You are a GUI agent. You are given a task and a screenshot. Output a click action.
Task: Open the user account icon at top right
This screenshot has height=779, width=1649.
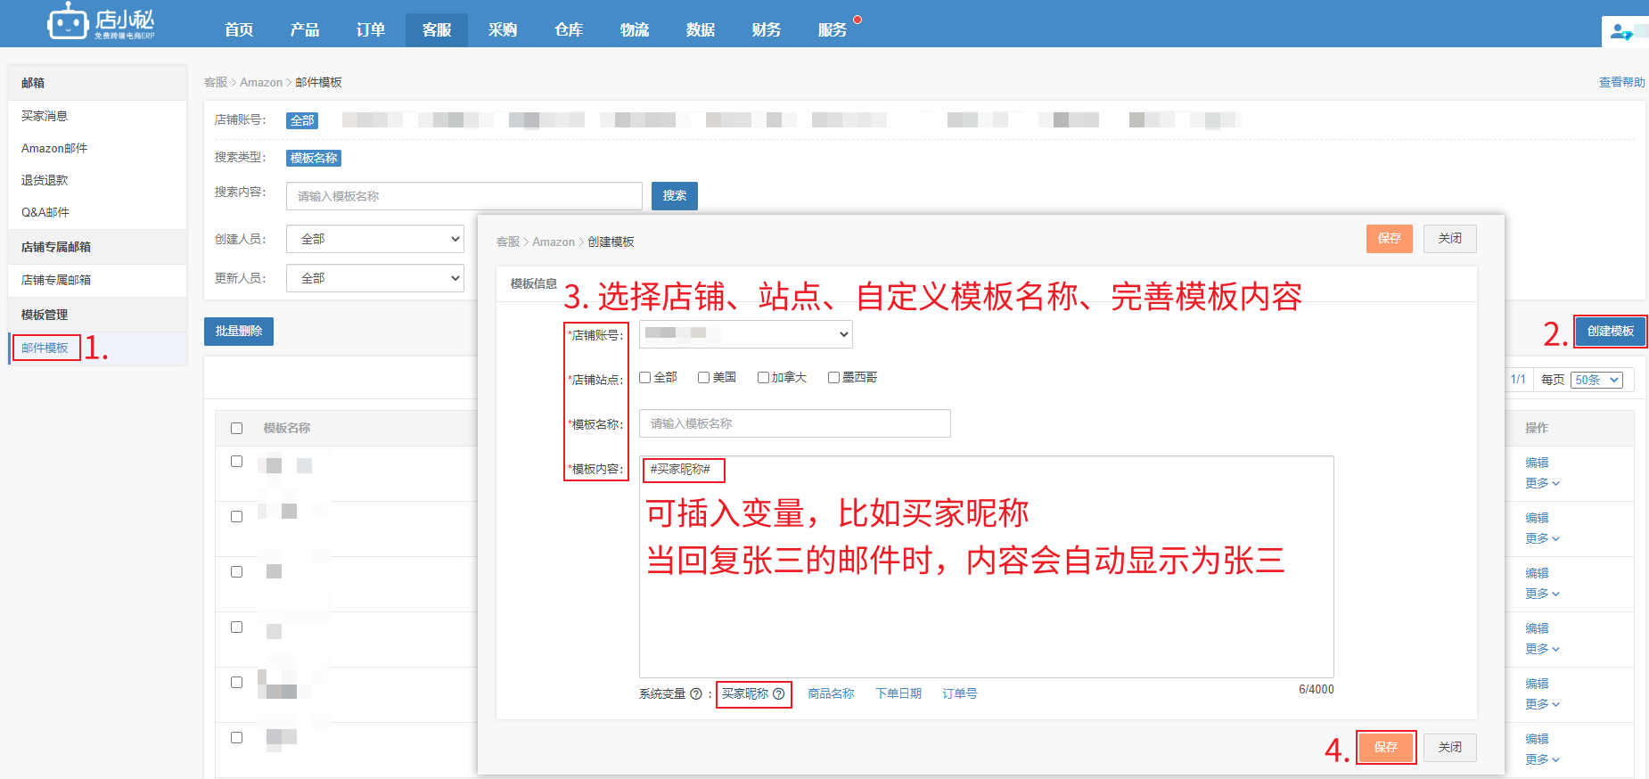click(1621, 33)
